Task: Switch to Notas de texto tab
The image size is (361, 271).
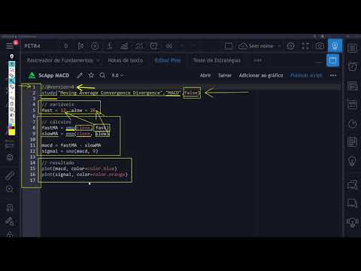Action: pos(126,60)
